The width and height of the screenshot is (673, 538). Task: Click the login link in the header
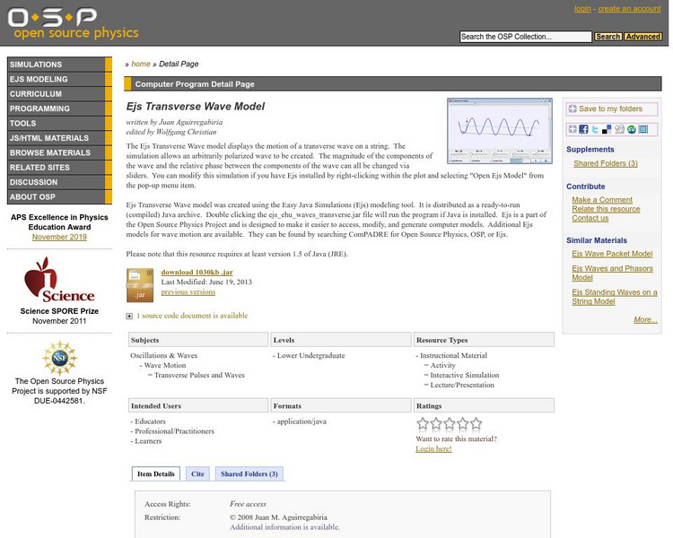(x=582, y=9)
